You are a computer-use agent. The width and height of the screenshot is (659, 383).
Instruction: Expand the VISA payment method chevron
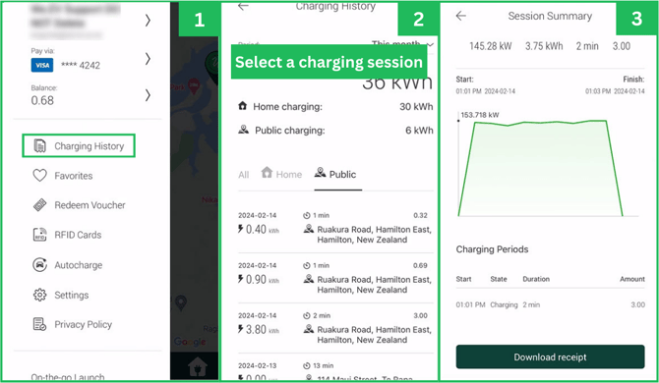(x=148, y=59)
